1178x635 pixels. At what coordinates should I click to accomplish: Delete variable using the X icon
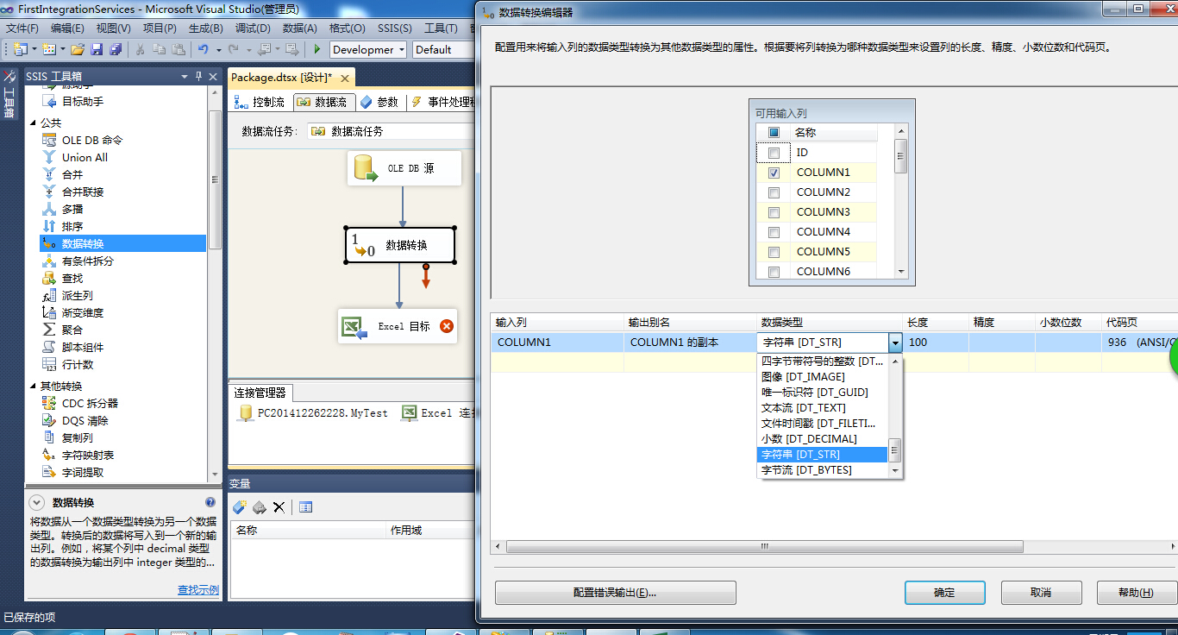[x=279, y=506]
